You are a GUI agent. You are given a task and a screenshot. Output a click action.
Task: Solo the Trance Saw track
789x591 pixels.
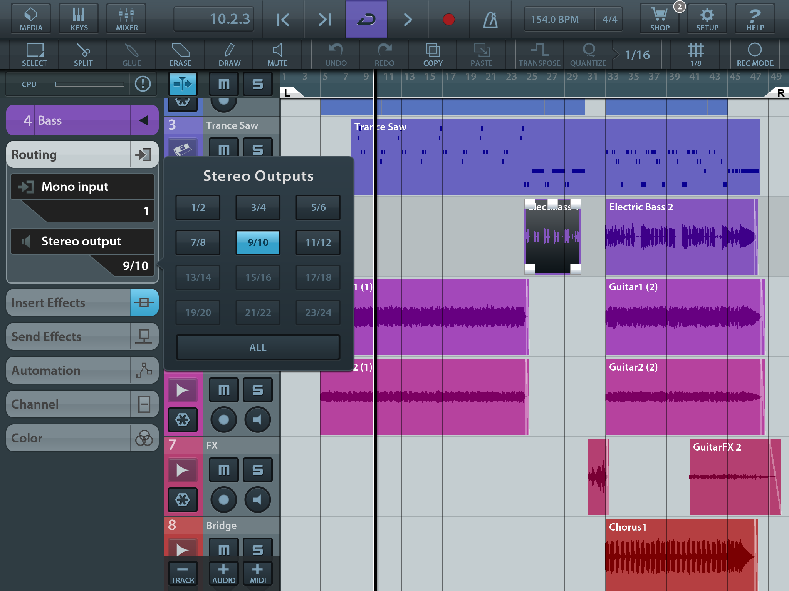point(258,147)
